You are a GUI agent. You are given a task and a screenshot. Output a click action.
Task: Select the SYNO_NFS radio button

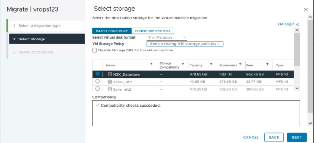98,81
